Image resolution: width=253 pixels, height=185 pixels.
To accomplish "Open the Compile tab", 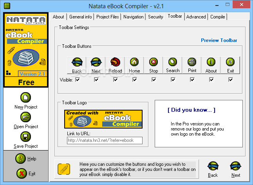I will (217, 17).
